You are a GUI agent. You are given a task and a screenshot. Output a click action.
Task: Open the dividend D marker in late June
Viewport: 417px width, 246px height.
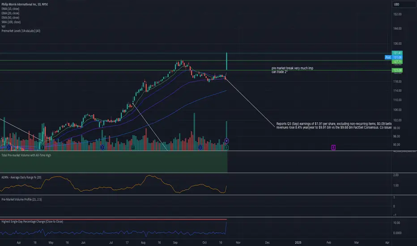tap(102, 147)
